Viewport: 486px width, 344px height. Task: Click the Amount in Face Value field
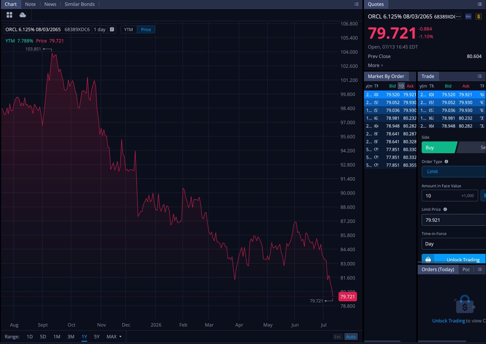coord(450,195)
